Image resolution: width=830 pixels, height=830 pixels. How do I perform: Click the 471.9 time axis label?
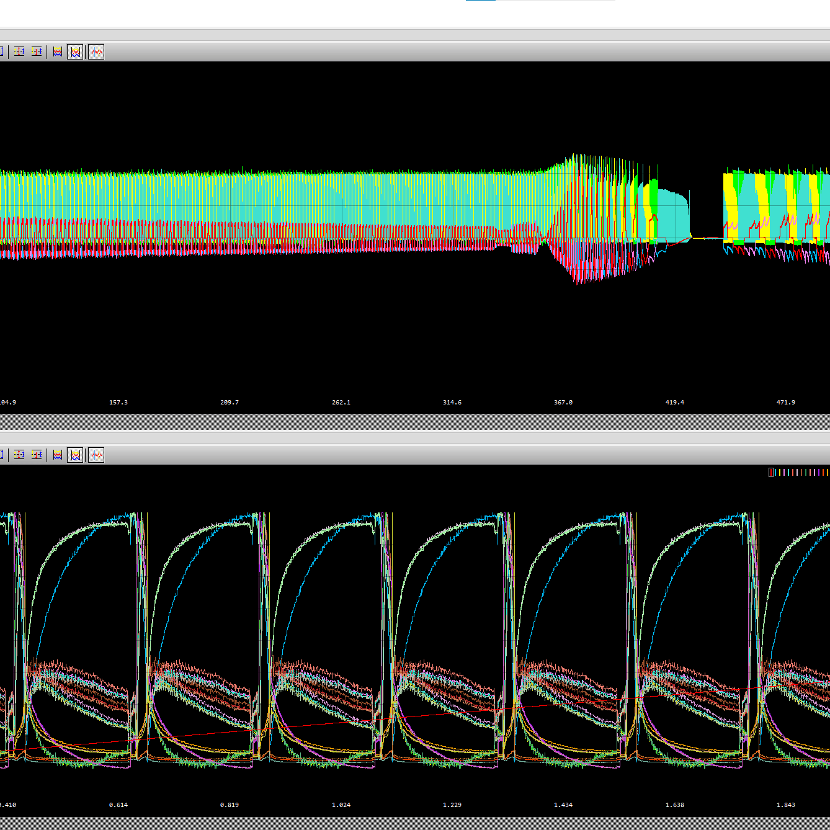click(x=786, y=402)
